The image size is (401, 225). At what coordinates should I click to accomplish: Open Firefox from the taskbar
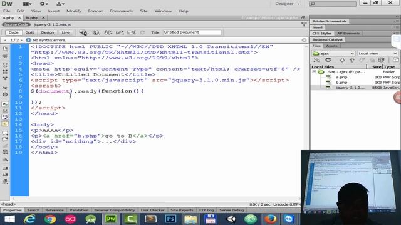pyautogui.click(x=270, y=219)
